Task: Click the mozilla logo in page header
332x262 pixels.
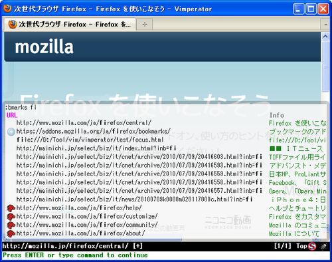Action: tap(44, 47)
